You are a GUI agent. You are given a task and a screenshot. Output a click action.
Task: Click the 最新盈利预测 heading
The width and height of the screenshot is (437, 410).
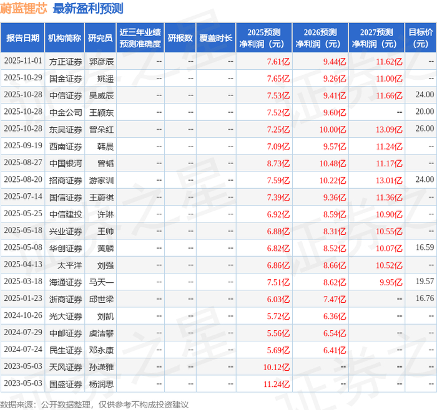click(x=88, y=8)
